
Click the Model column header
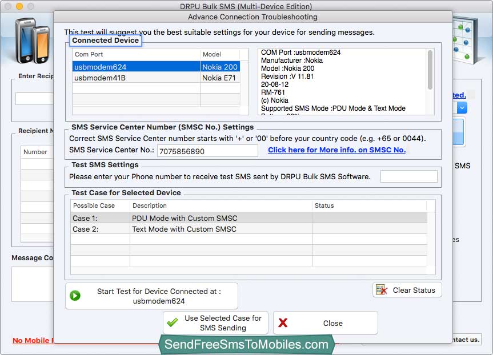[220, 54]
